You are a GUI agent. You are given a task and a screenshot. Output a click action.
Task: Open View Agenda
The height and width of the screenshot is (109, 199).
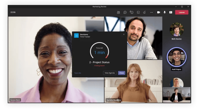tap(110, 73)
